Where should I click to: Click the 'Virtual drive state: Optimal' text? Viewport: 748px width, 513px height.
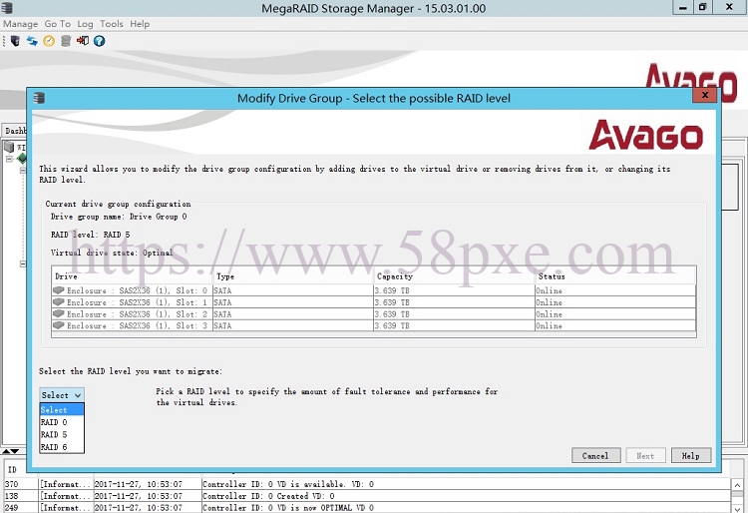tap(112, 253)
